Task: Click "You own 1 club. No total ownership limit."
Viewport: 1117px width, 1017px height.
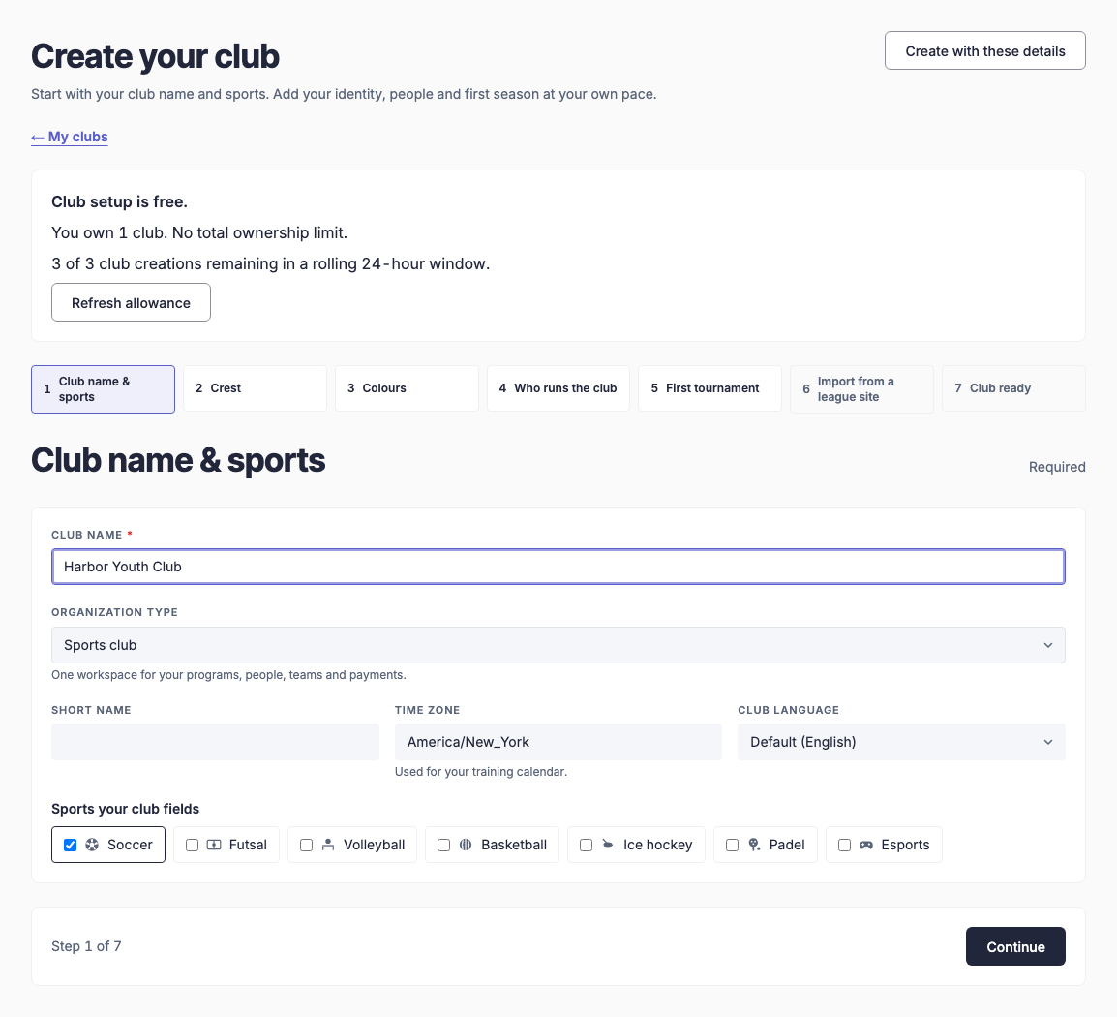Action: click(199, 233)
